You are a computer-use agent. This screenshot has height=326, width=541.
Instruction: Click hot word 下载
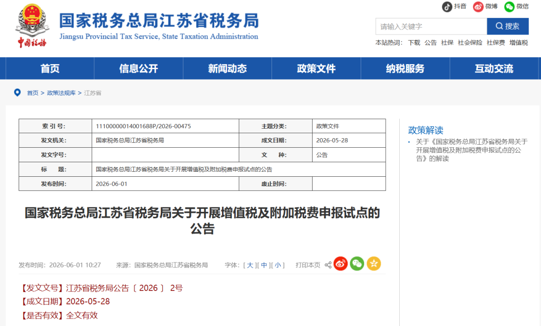[414, 43]
